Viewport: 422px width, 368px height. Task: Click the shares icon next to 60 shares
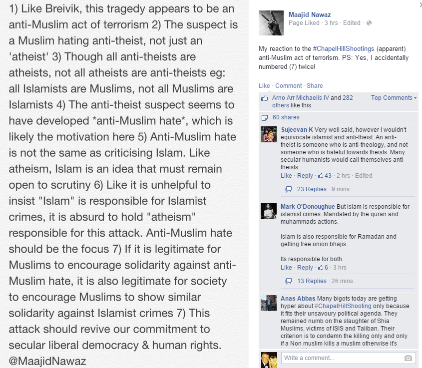(x=265, y=117)
